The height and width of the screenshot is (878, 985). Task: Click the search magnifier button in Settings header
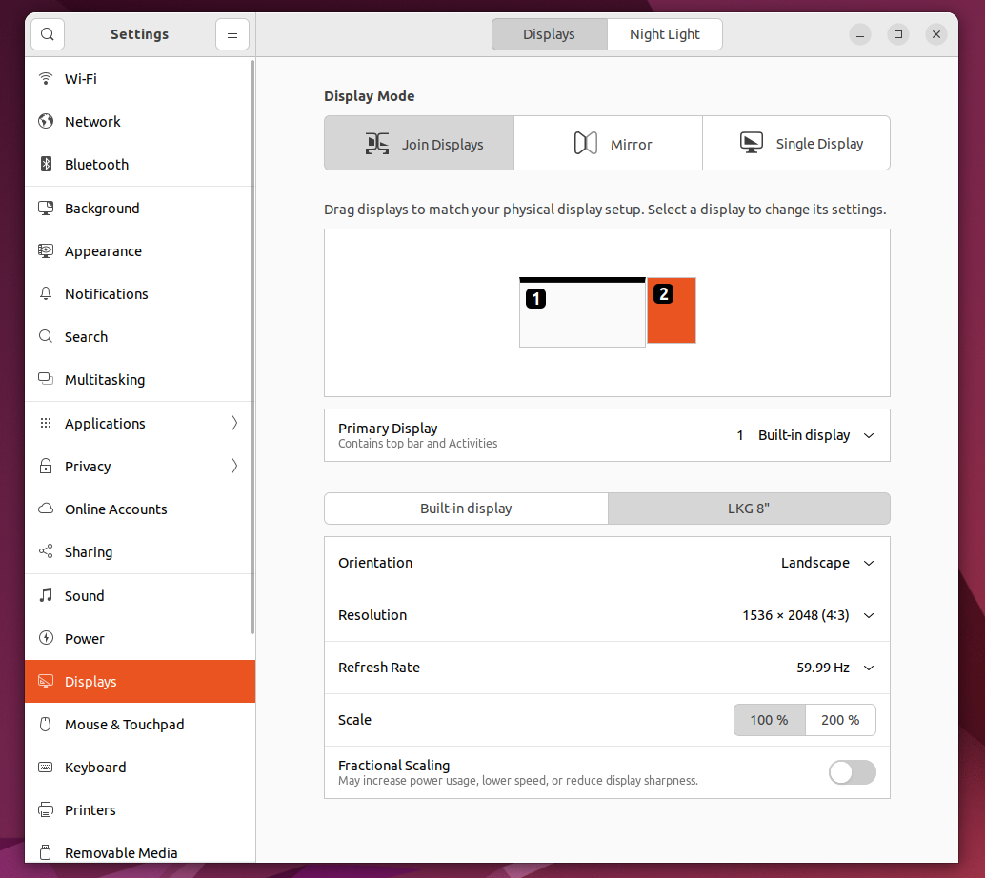point(47,34)
